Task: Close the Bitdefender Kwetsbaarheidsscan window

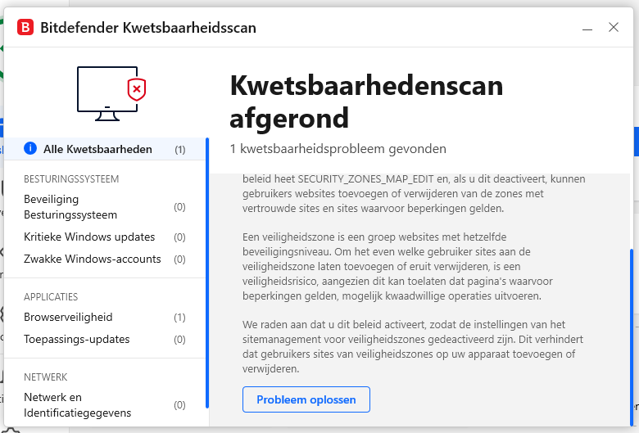Action: 614,27
